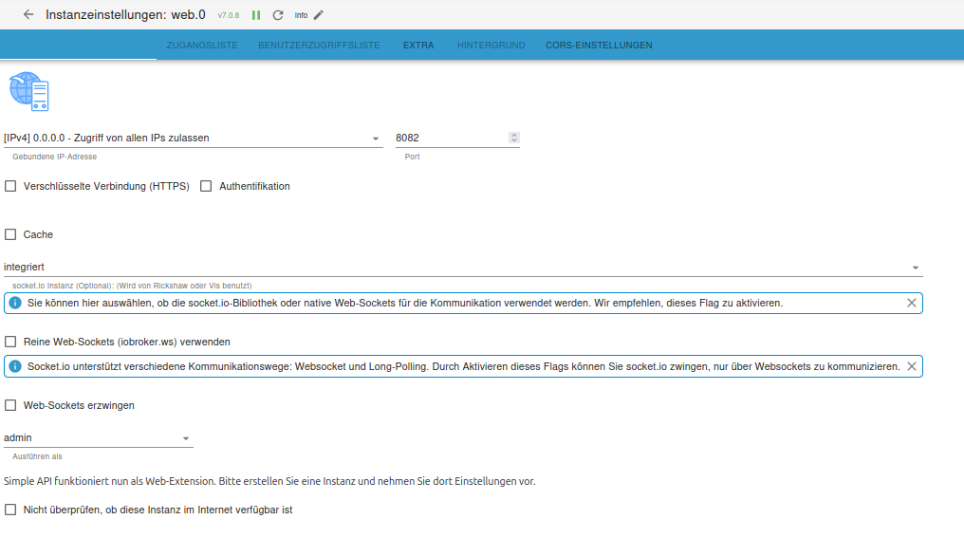The width and height of the screenshot is (964, 538).
Task: Switch to the Hintergrund tab
Action: (491, 45)
